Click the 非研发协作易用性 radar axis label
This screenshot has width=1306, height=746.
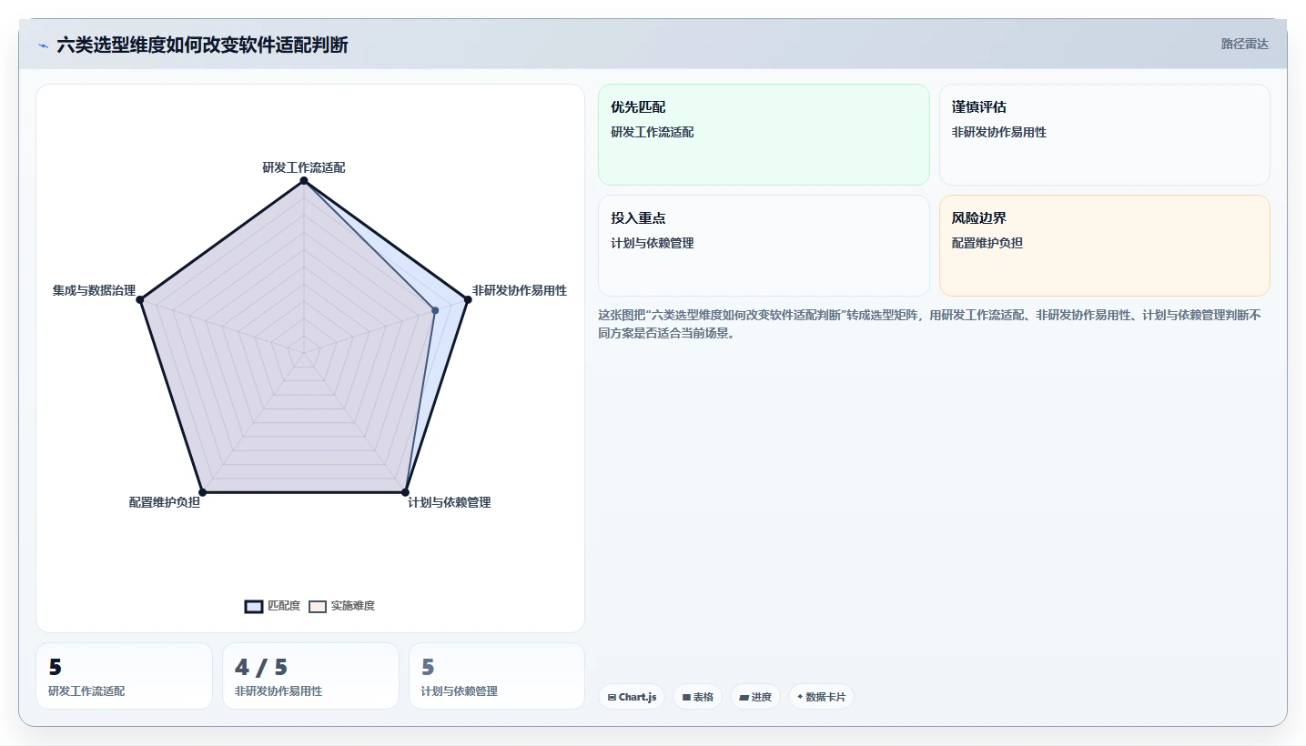[520, 290]
